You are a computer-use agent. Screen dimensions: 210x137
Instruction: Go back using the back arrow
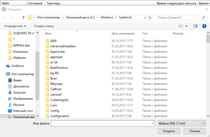click(5, 18)
